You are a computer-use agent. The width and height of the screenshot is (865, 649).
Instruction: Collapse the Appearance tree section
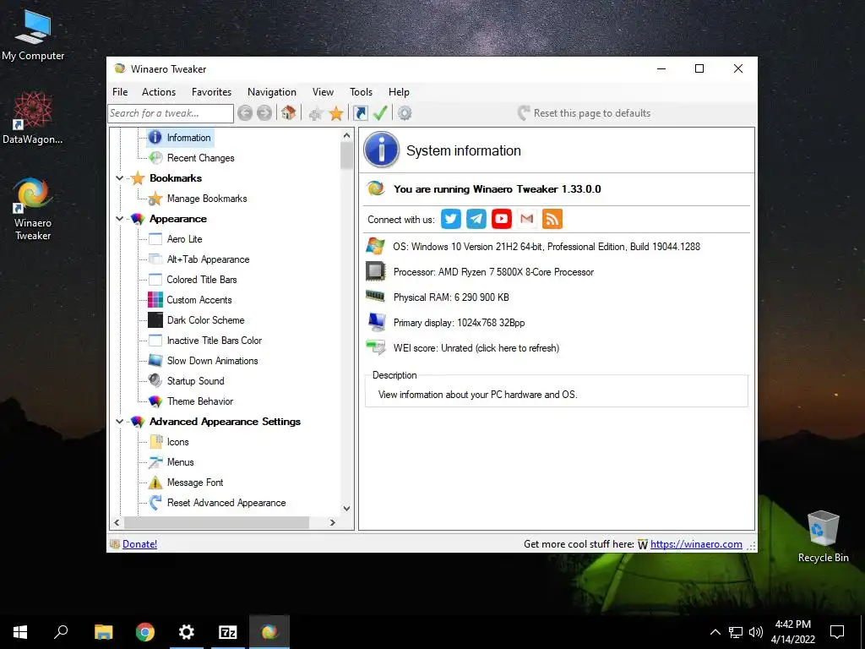[x=119, y=219]
